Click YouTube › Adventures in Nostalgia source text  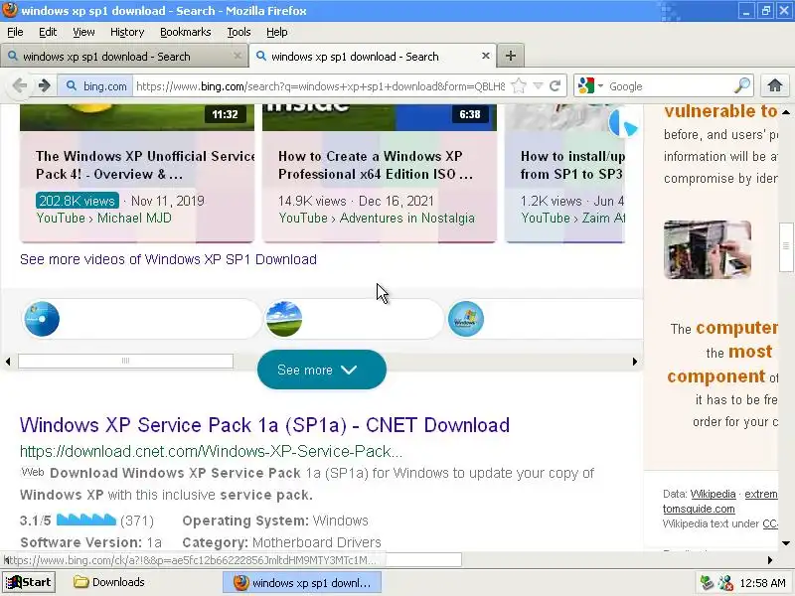(377, 218)
